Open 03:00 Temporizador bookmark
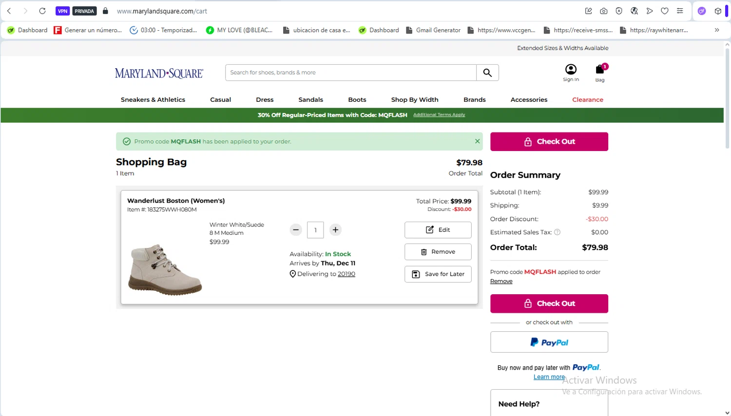This screenshot has height=416, width=731. click(x=164, y=30)
